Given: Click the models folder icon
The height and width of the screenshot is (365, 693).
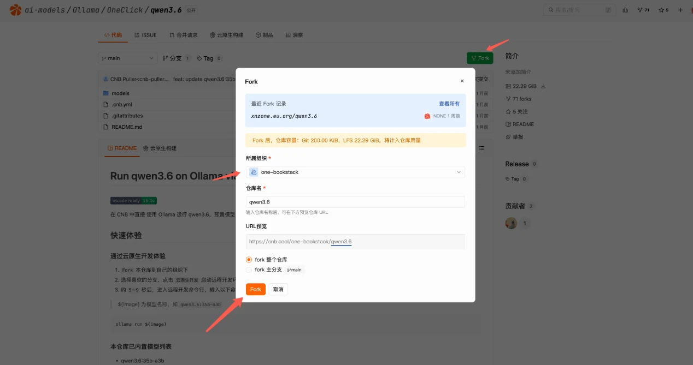Looking at the screenshot, I should pos(106,93).
